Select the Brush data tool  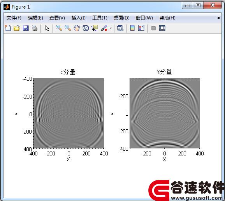point(104,28)
